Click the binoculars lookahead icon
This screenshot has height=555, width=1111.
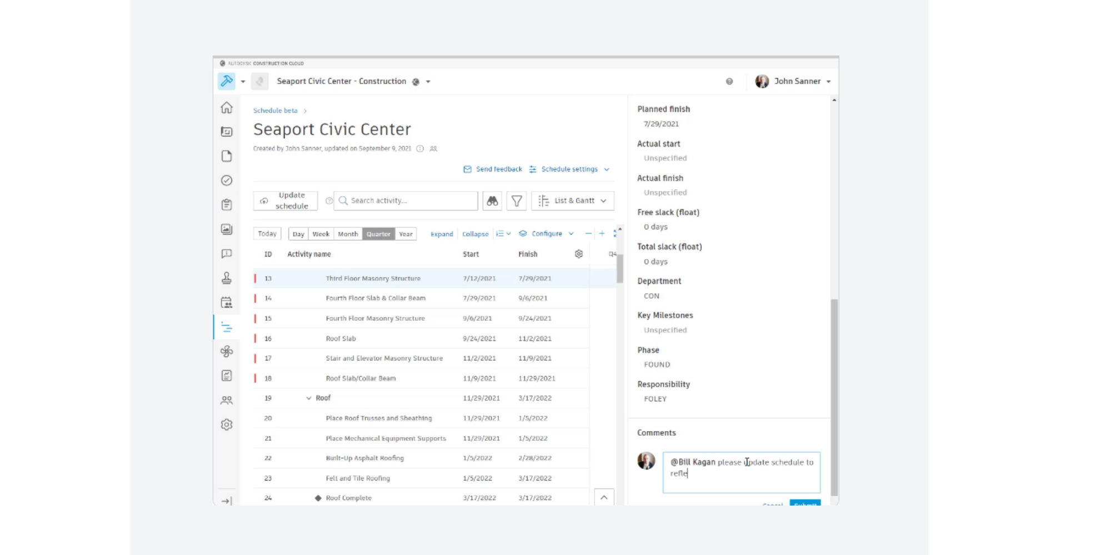coord(492,201)
